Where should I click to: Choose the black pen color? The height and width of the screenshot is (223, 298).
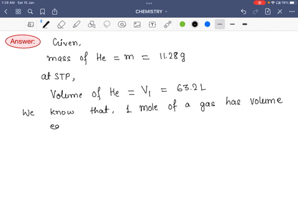click(195, 24)
